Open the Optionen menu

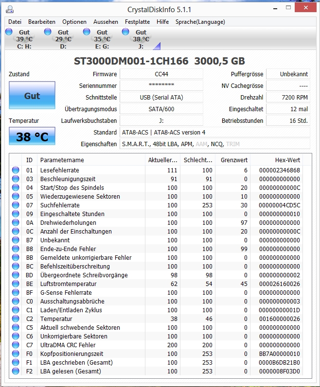[74, 22]
